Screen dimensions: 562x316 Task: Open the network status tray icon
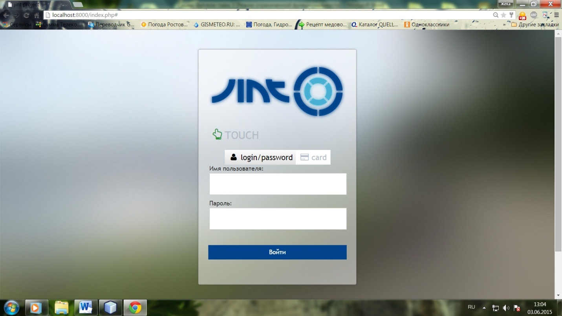coord(496,308)
